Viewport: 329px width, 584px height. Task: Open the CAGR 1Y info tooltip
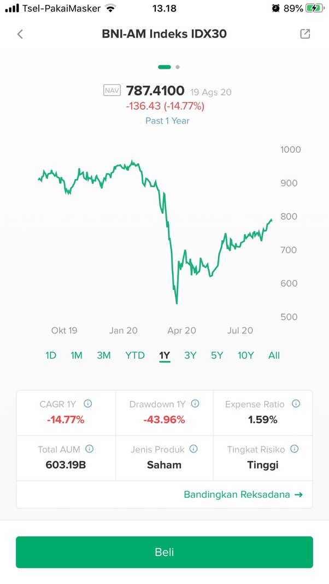pyautogui.click(x=87, y=403)
